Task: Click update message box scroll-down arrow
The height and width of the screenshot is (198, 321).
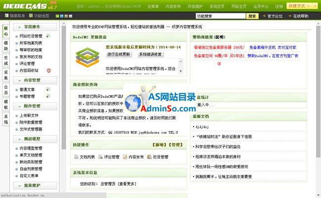Action: click(x=181, y=71)
